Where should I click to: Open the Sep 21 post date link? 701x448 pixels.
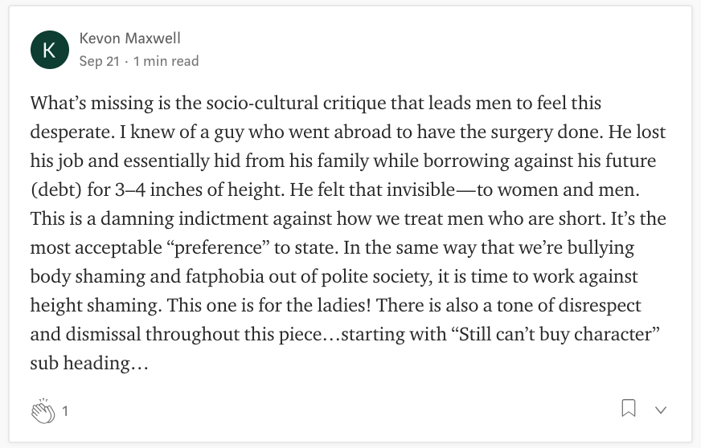(x=99, y=61)
